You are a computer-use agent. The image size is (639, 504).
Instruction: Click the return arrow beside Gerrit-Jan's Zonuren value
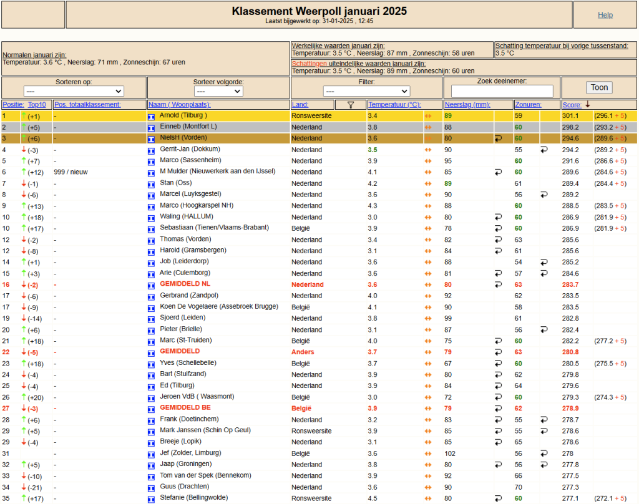coord(544,150)
